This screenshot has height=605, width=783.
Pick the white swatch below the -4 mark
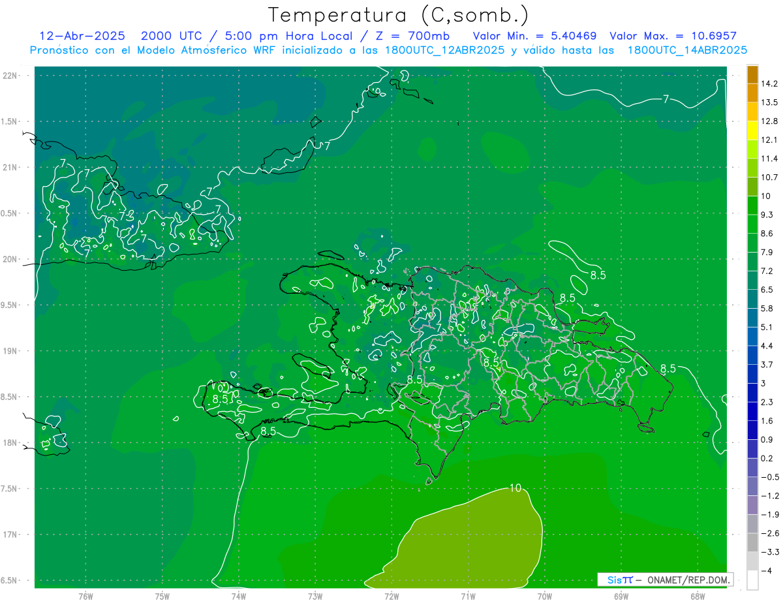coord(752,580)
